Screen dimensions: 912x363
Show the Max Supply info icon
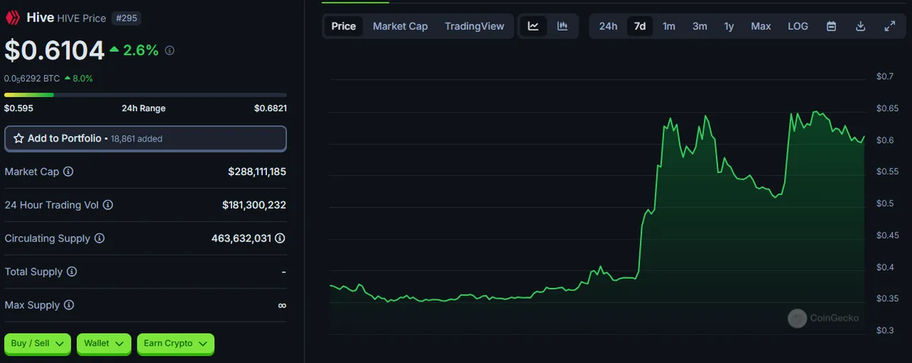pyautogui.click(x=68, y=305)
